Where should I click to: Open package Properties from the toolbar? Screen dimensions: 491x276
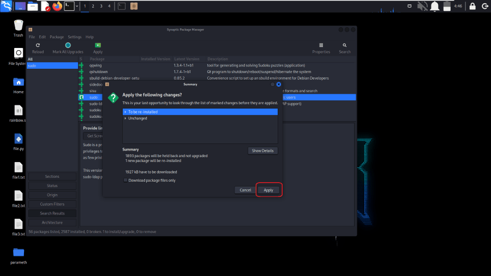click(x=321, y=48)
